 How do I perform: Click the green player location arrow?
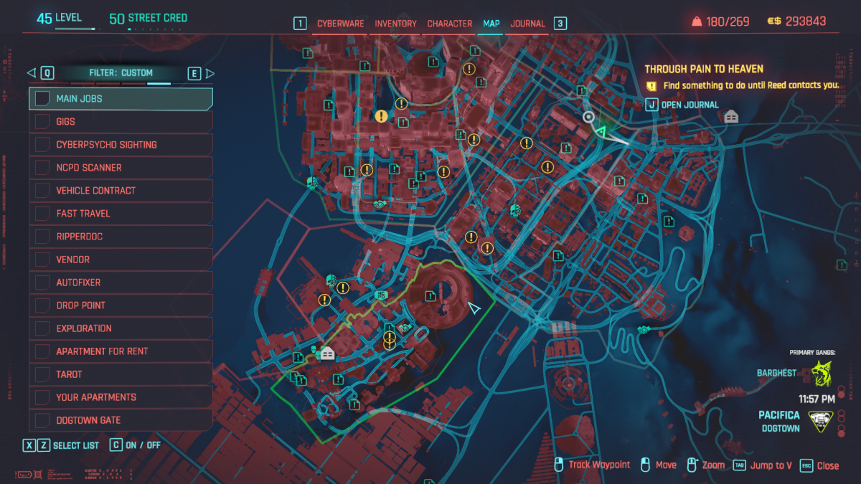pos(600,131)
